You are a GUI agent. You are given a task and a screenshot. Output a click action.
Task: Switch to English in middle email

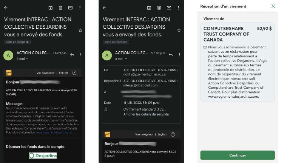pos(162,134)
